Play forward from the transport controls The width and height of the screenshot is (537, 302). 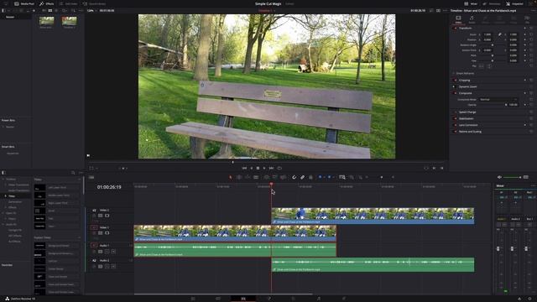pyautogui.click(x=264, y=168)
